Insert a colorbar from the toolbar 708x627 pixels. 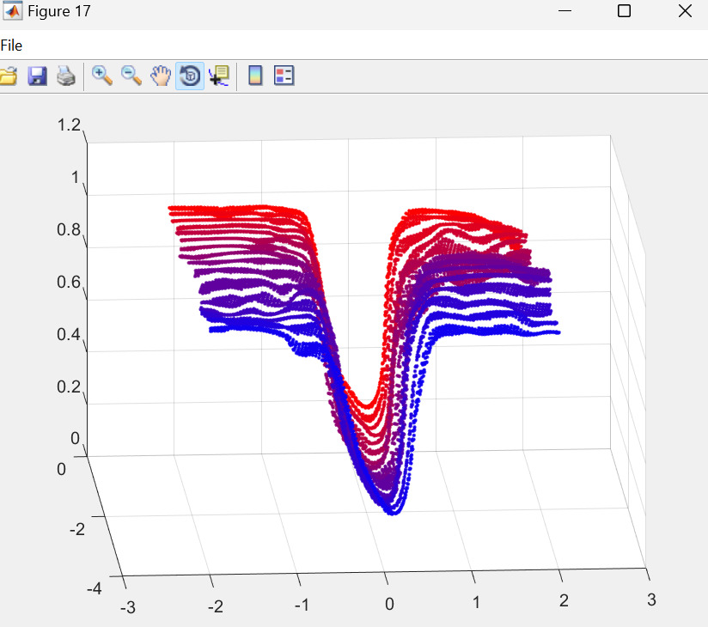(255, 76)
